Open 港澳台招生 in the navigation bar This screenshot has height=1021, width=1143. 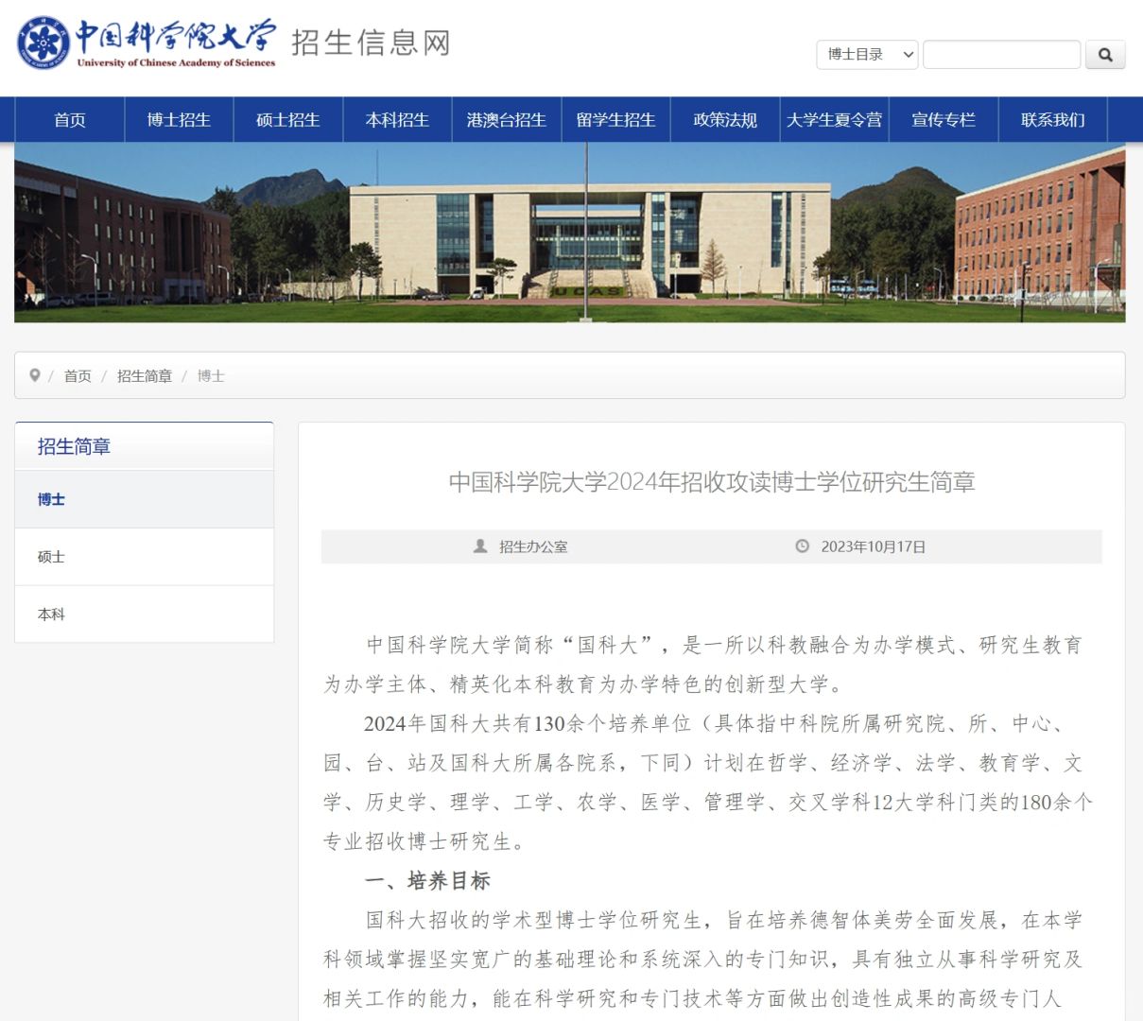click(507, 120)
